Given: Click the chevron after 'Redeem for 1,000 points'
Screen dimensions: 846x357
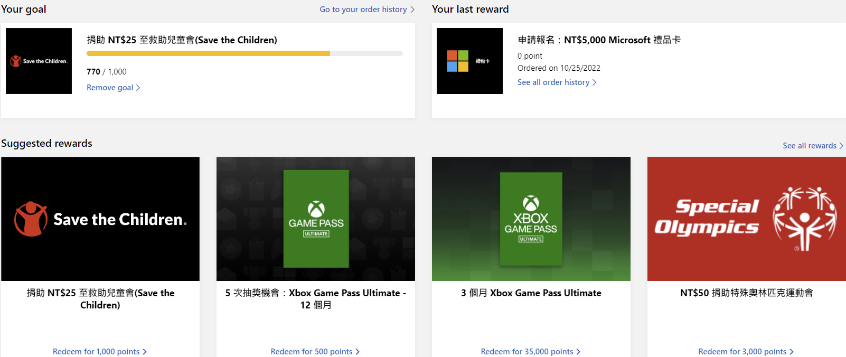Looking at the screenshot, I should (145, 352).
